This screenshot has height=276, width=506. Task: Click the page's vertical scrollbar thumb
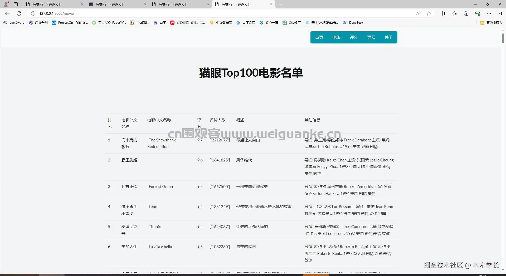point(503,38)
